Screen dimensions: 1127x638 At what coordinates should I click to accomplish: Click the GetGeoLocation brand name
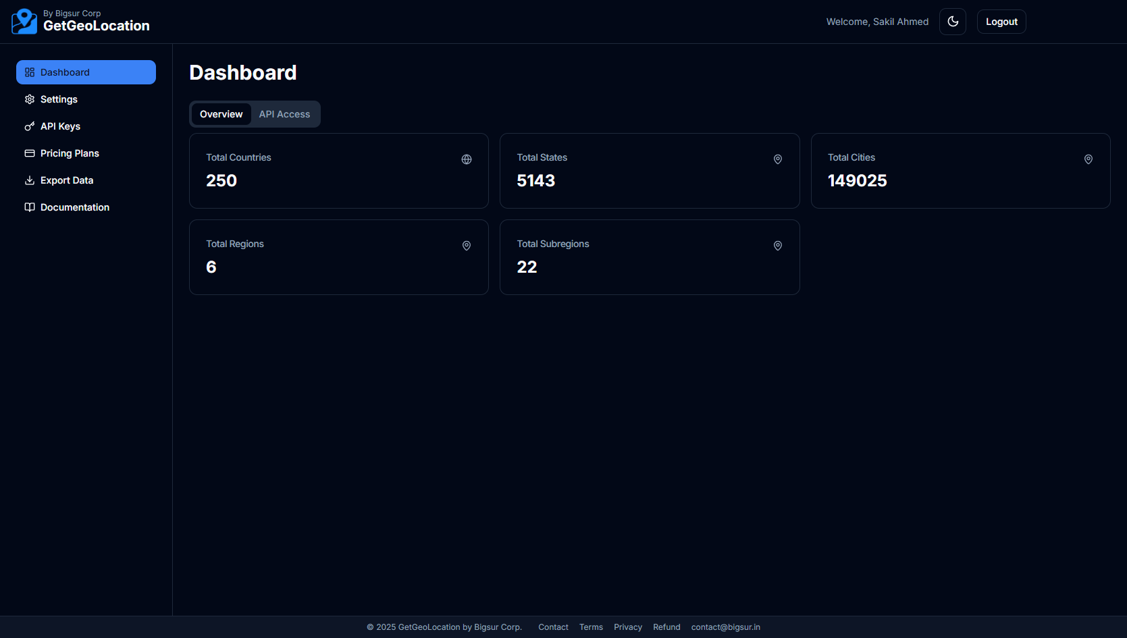point(97,26)
